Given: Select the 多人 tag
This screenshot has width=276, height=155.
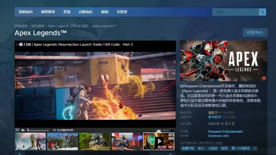Looking at the screenshot, I should [201, 148].
